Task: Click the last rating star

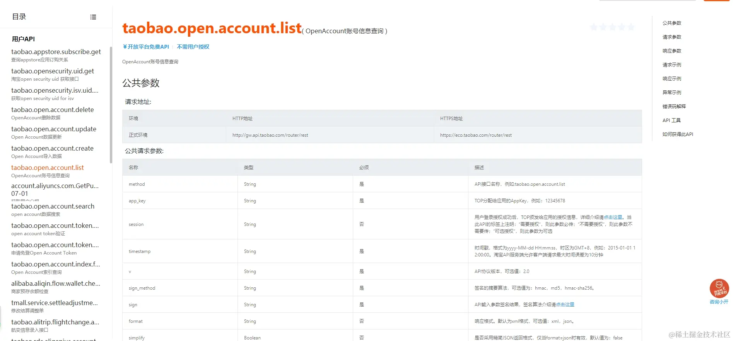Action: pos(631,27)
